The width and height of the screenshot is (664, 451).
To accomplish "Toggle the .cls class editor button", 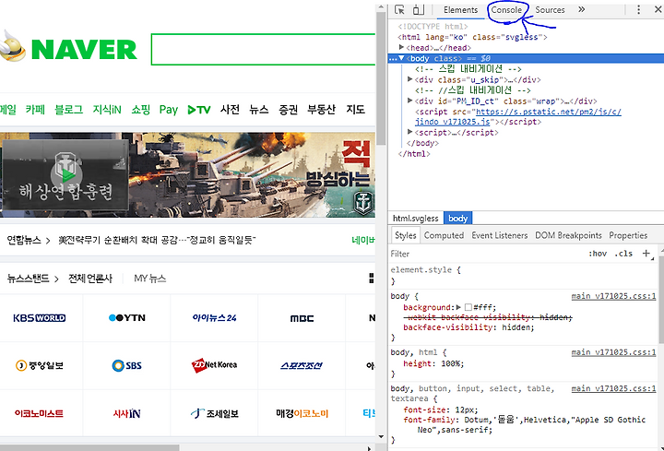I will click(623, 254).
